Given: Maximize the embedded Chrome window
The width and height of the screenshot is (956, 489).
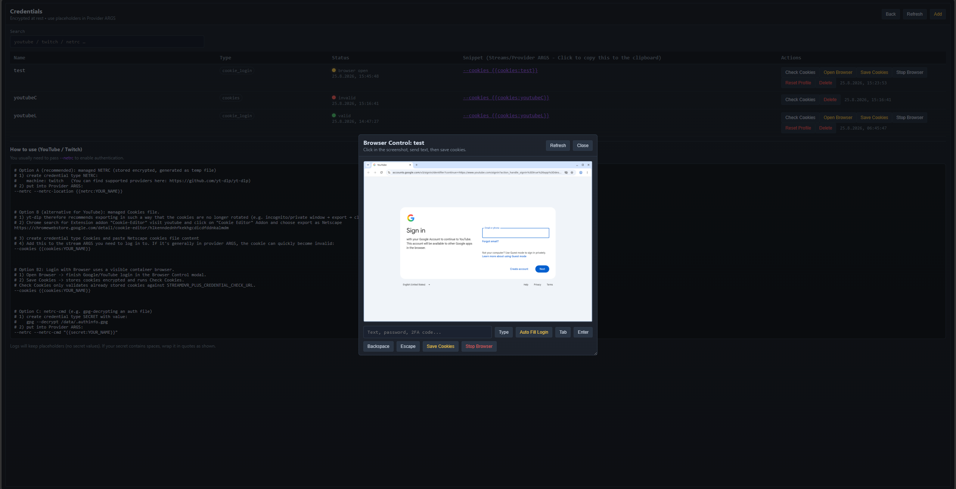Looking at the screenshot, I should pyautogui.click(x=583, y=165).
